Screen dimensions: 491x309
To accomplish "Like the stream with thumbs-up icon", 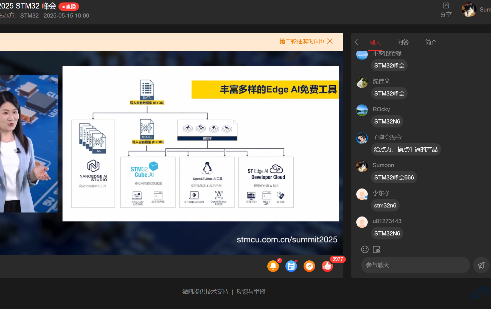I will tap(327, 266).
